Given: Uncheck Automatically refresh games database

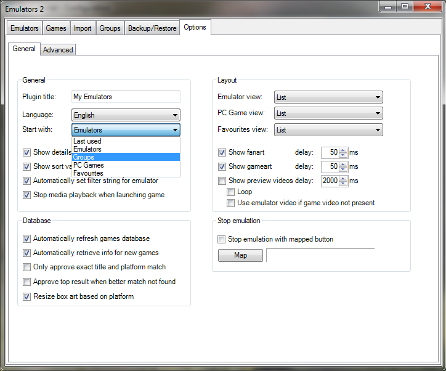Looking at the screenshot, I should pos(26,238).
